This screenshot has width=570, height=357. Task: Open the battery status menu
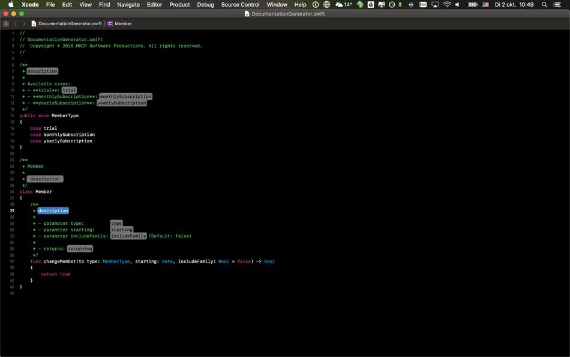tap(473, 4)
